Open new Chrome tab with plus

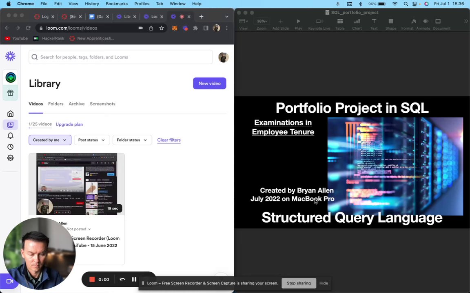tap(202, 16)
